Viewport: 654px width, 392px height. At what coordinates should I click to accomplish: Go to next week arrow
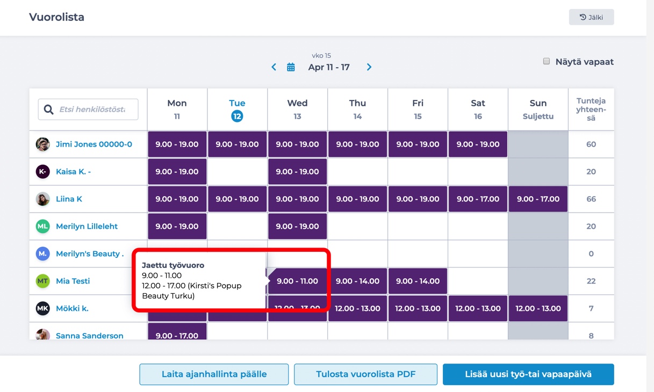369,67
